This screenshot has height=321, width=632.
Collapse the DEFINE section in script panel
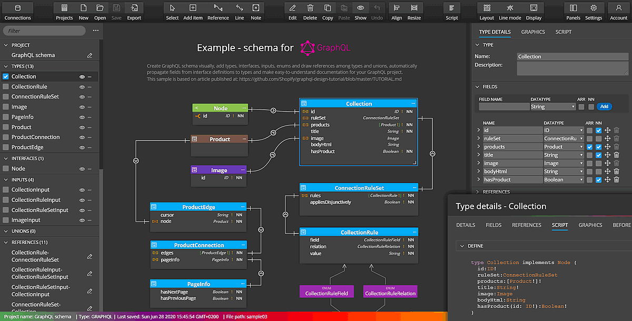[x=462, y=246]
